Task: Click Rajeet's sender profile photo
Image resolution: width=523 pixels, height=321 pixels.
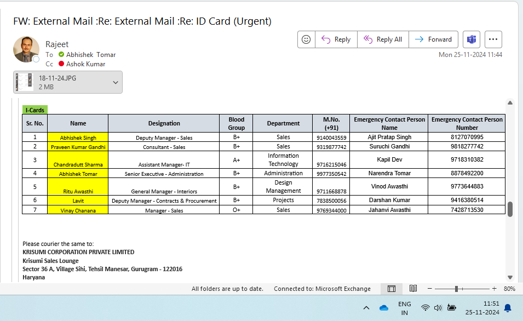Action: [x=26, y=50]
